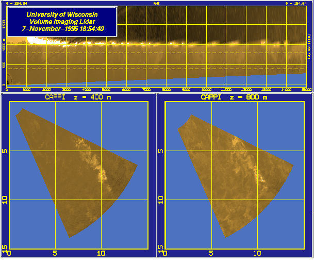330x264 pixels.
Task: Click the "θ = 154.94" angle label
Action: (296, 4)
